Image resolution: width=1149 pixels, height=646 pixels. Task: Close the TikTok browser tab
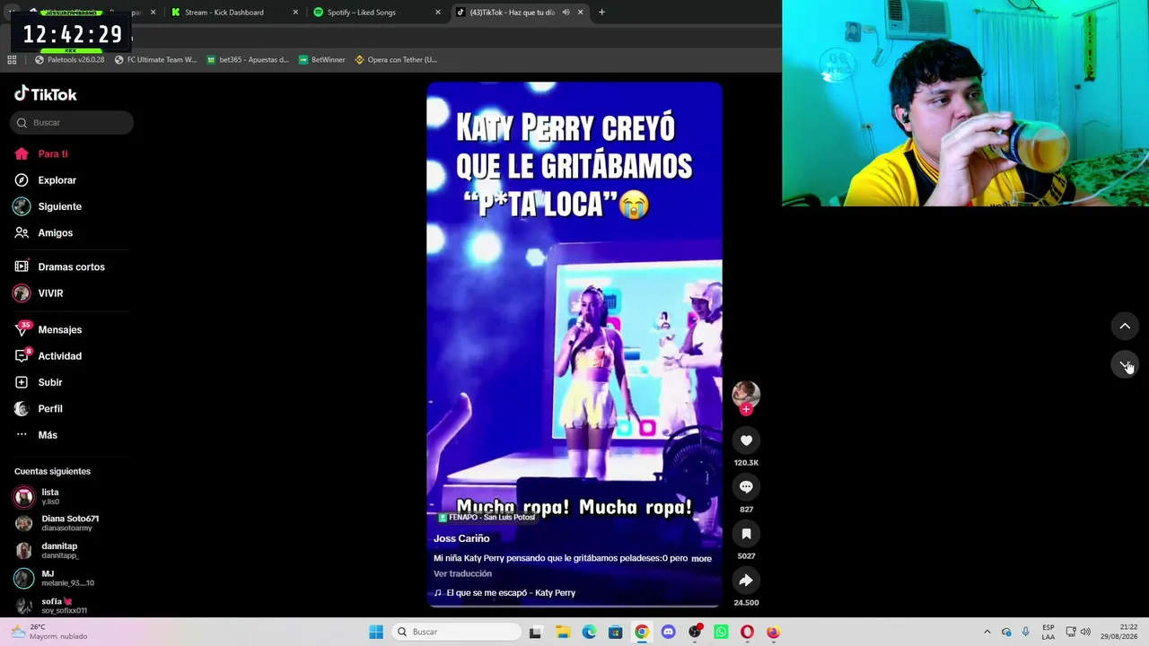point(580,13)
